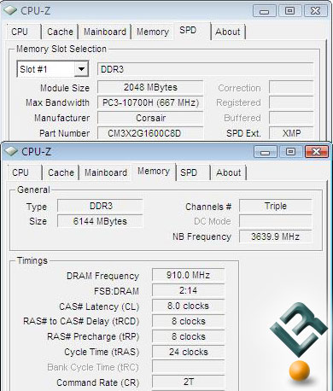This screenshot has width=333, height=391.
Task: Open Mainboard tab in upper CPU-Z window
Action: (x=105, y=32)
